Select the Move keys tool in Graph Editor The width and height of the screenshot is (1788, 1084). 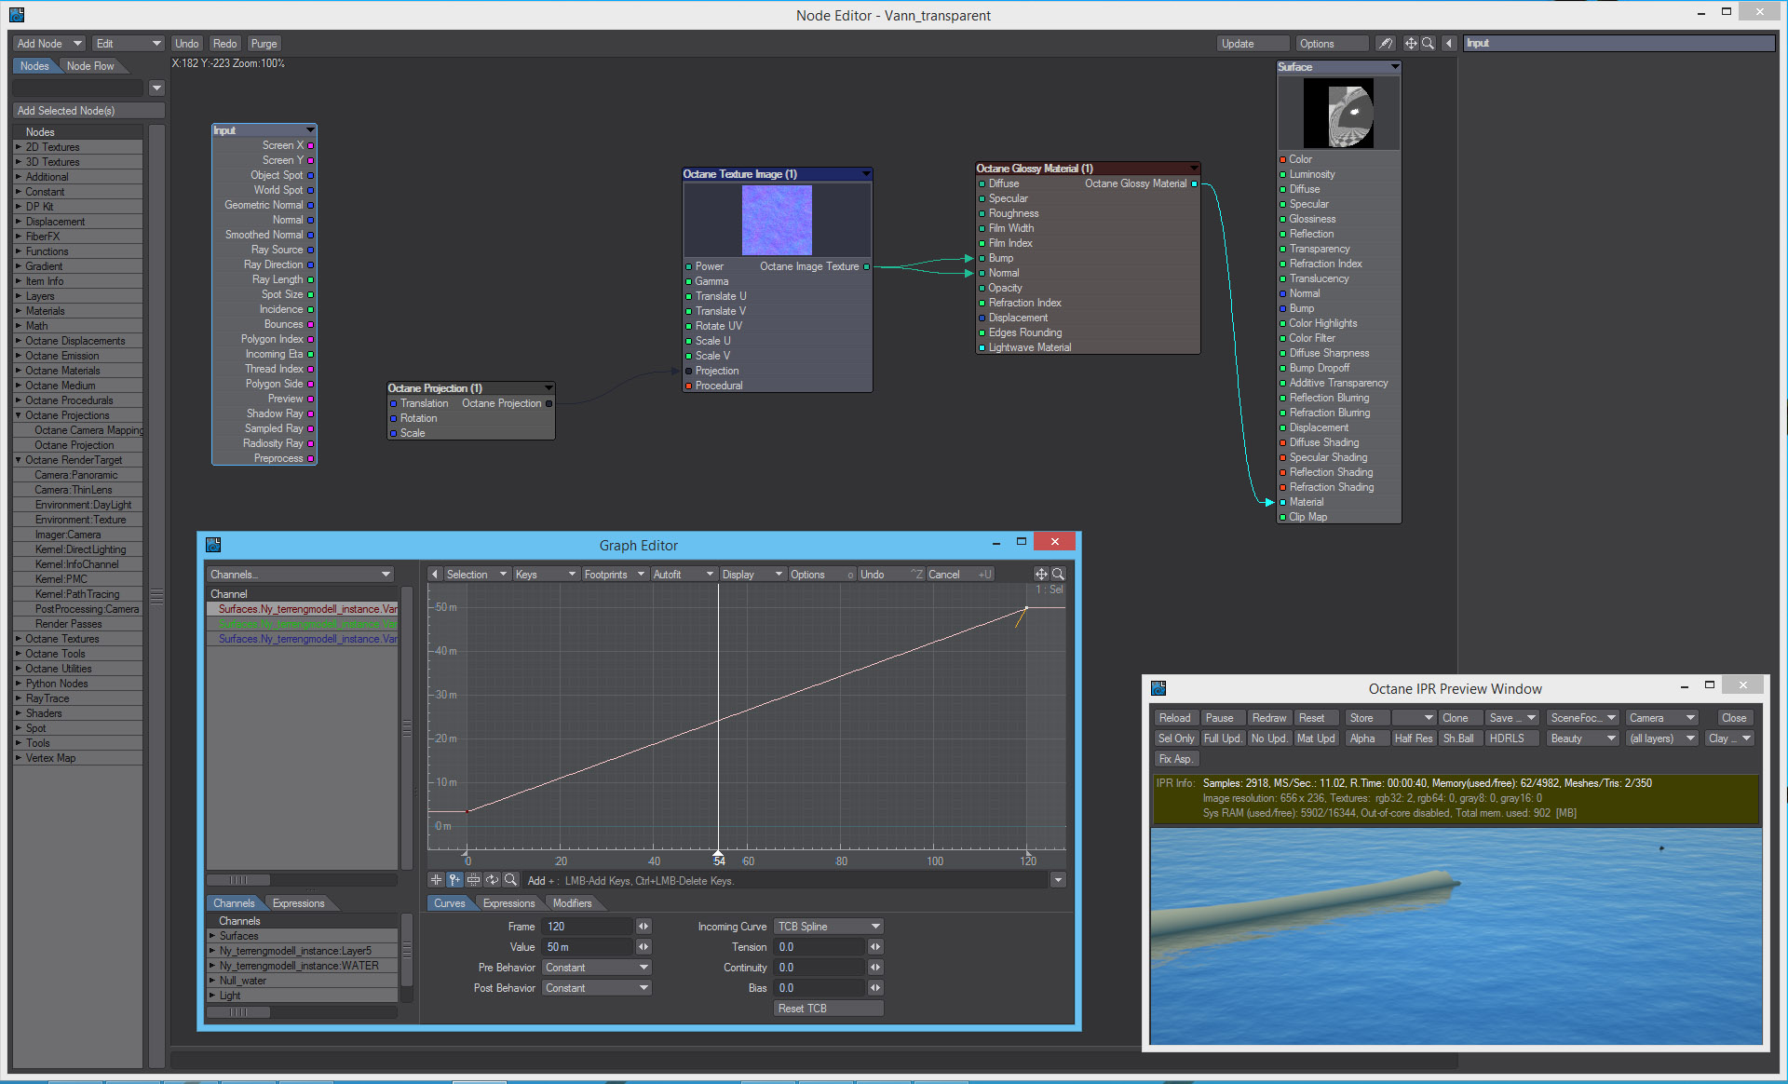pos(436,880)
